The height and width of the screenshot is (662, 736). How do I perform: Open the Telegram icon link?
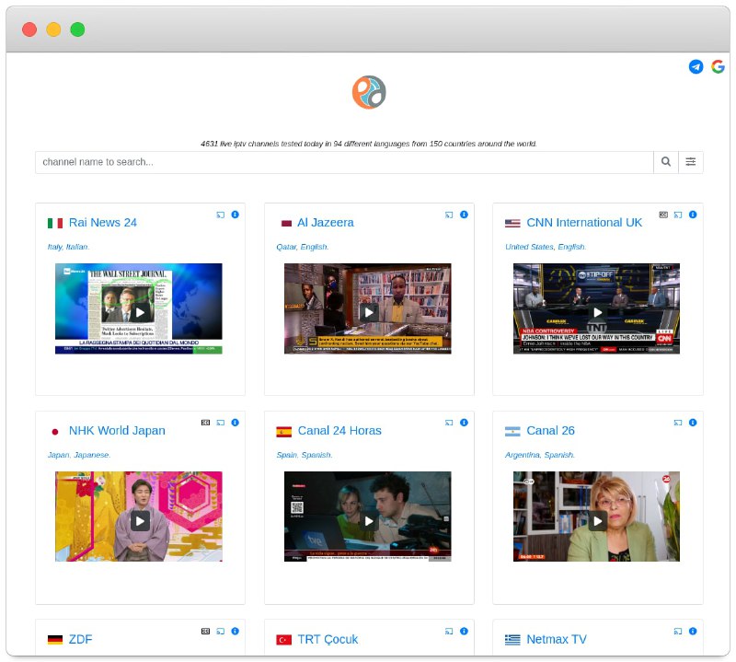coord(696,66)
